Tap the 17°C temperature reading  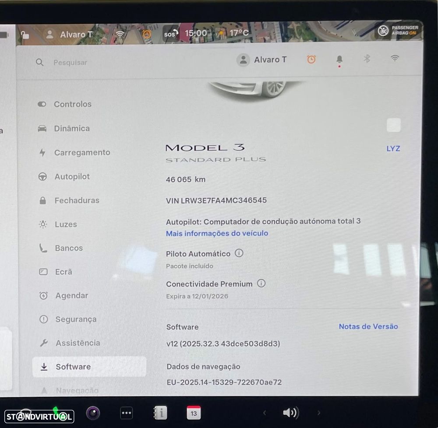click(x=239, y=33)
